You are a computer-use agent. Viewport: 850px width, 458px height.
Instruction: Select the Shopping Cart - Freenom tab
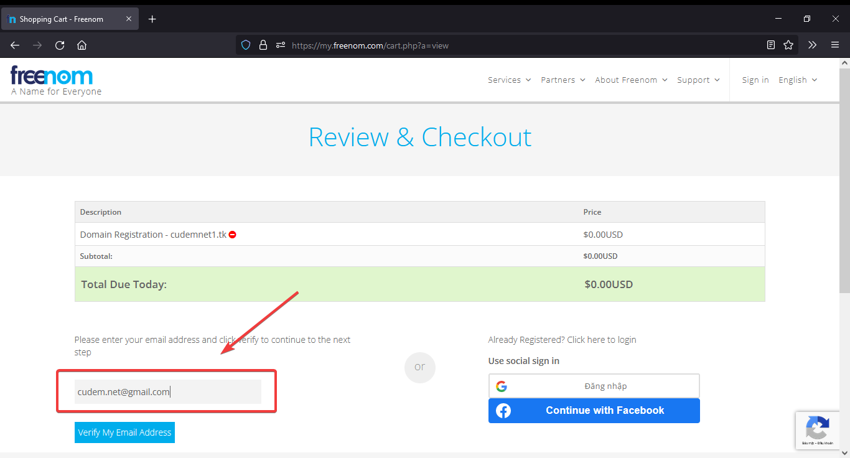pyautogui.click(x=70, y=19)
